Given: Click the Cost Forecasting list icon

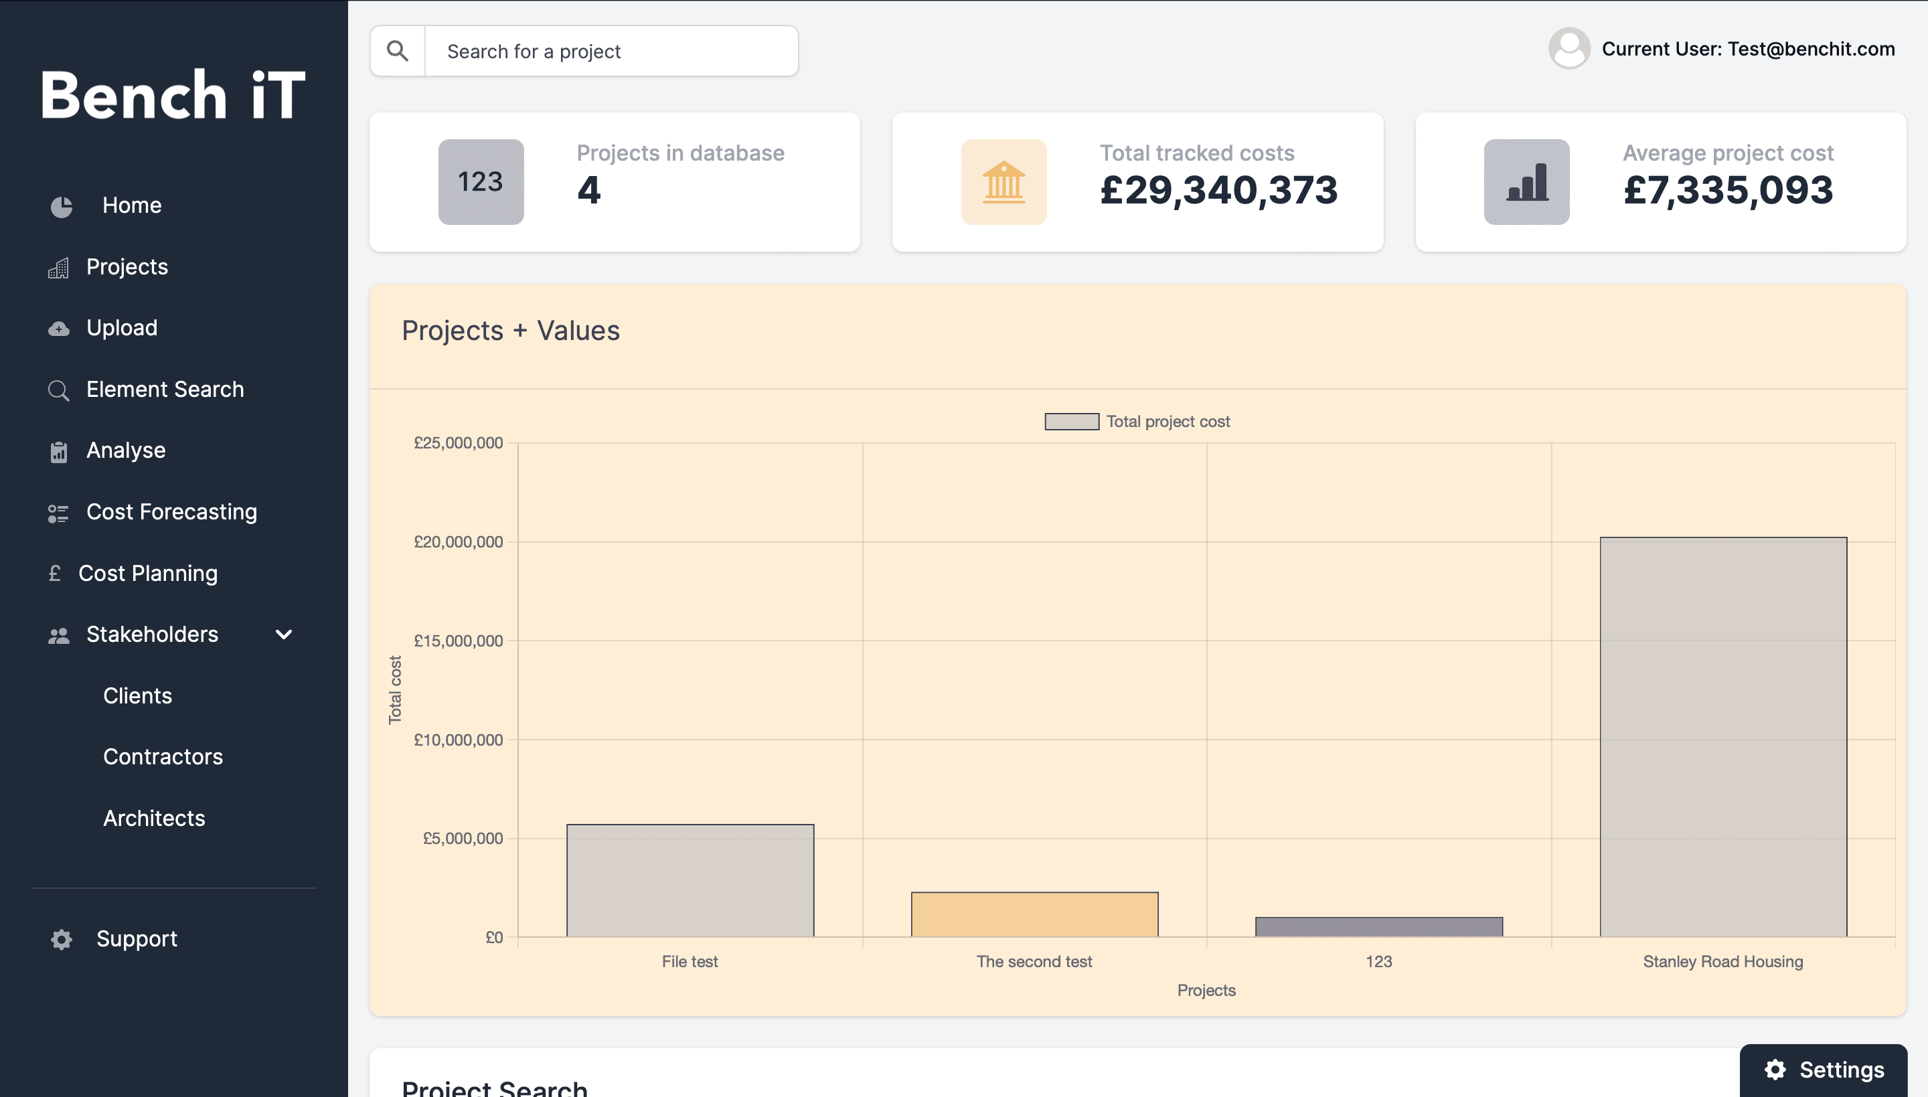Looking at the screenshot, I should coord(58,513).
